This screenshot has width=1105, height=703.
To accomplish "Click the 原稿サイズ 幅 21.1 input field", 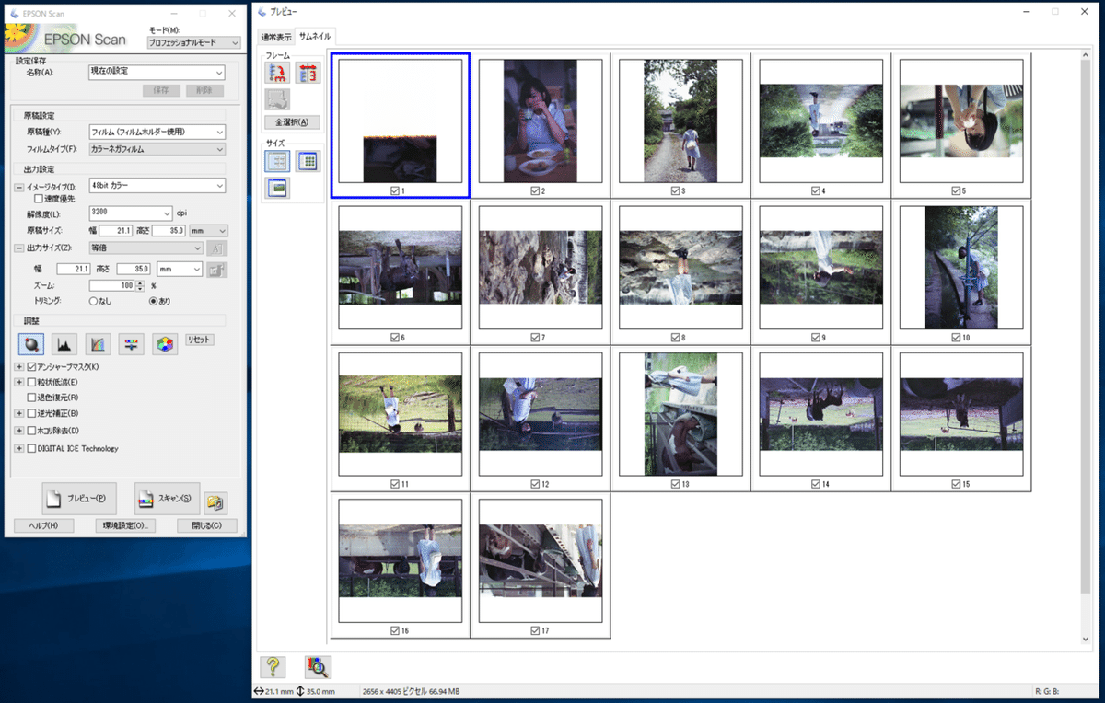I will tap(116, 230).
